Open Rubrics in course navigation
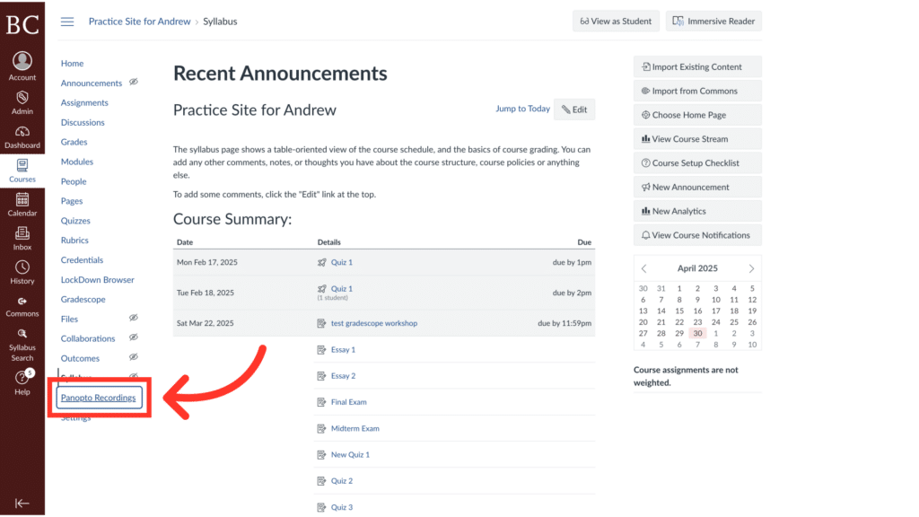Image resolution: width=919 pixels, height=517 pixels. [x=74, y=241]
